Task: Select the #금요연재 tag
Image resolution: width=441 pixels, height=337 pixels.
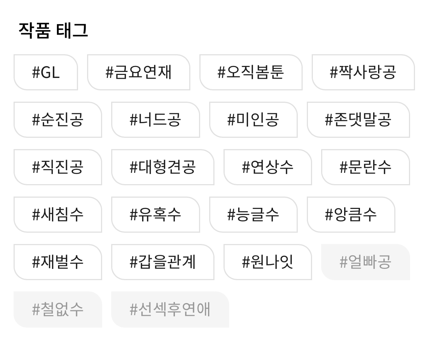Action: point(138,72)
